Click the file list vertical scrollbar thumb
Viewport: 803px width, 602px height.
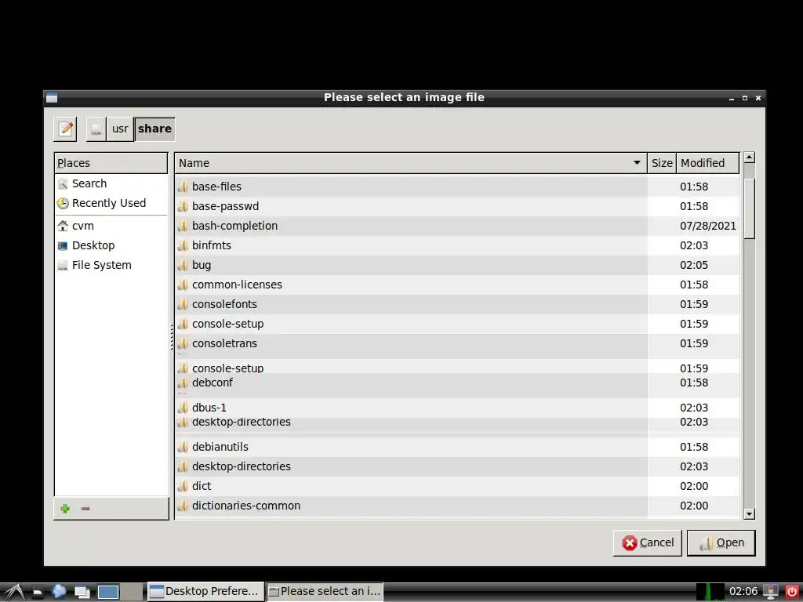(749, 209)
